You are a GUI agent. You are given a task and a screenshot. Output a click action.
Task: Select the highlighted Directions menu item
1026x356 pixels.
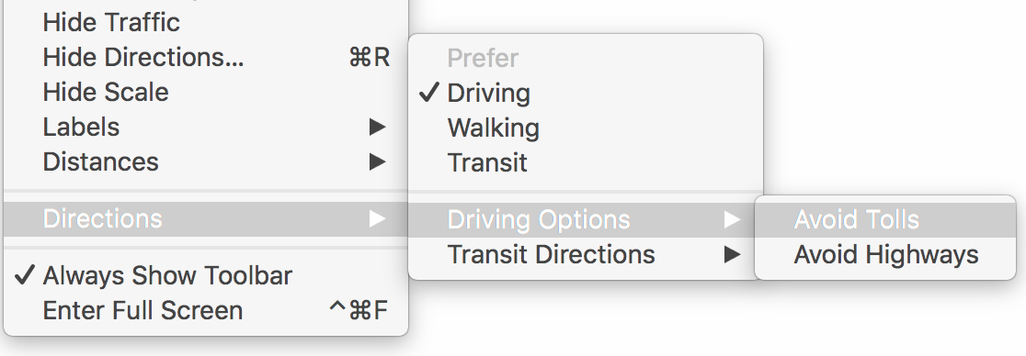pos(205,218)
